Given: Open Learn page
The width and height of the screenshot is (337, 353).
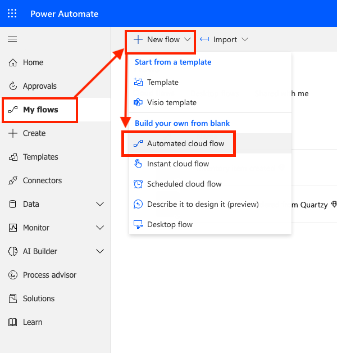Looking at the screenshot, I should coord(56,322).
